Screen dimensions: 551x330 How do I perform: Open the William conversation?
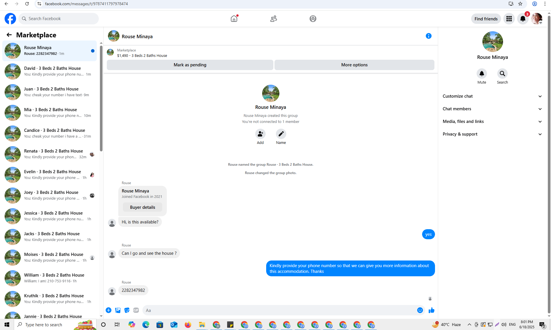49,278
